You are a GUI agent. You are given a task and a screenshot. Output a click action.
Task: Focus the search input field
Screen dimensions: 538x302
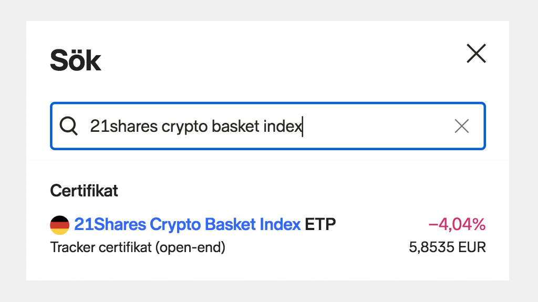368,126
